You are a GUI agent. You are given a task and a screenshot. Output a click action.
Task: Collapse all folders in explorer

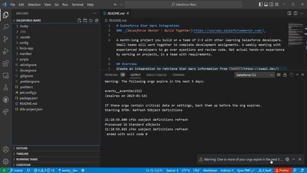(x=96, y=20)
